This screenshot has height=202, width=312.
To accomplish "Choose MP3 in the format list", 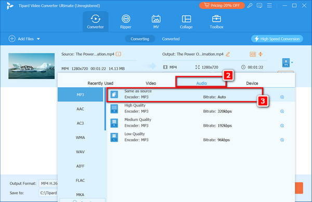I will tap(81, 95).
